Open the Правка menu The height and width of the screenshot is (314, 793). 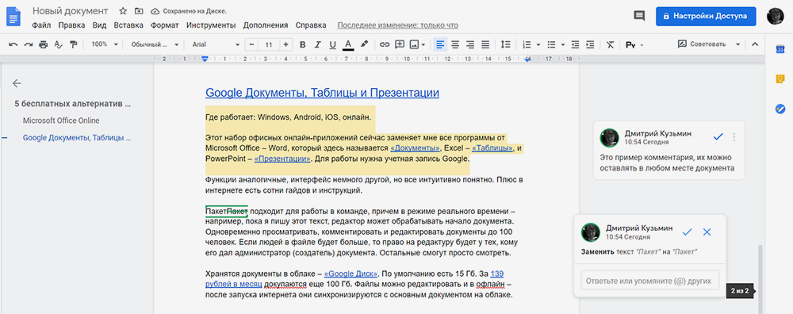click(x=71, y=25)
